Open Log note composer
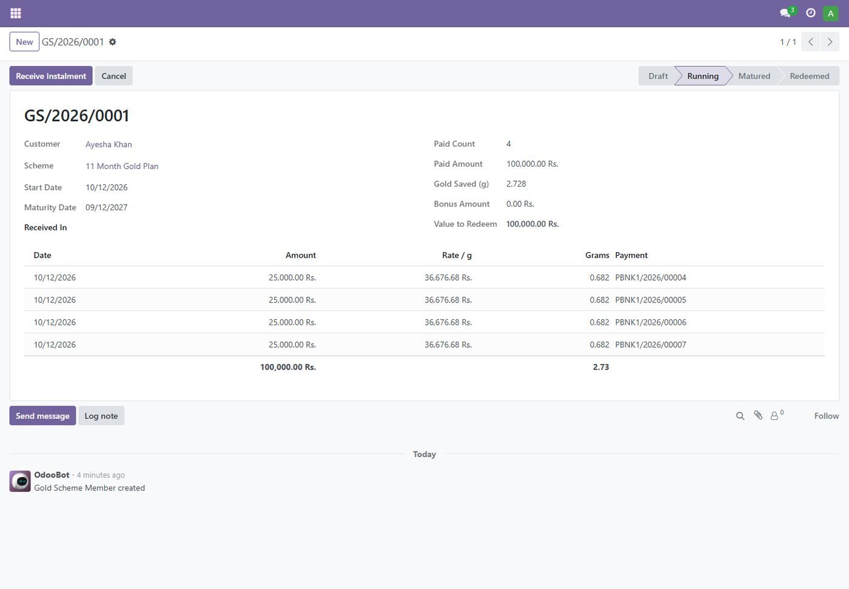Screen dimensions: 849x589 point(101,416)
